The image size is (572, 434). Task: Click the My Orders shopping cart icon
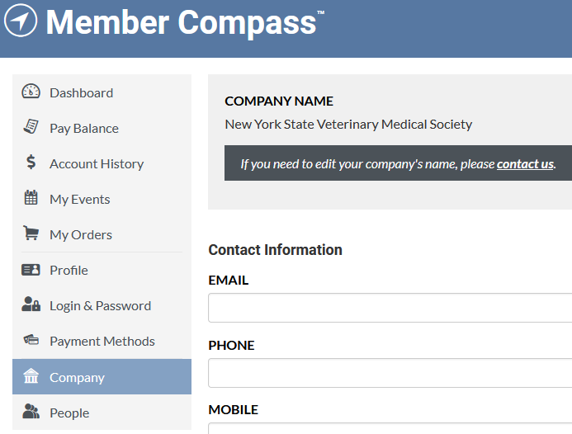coord(31,233)
